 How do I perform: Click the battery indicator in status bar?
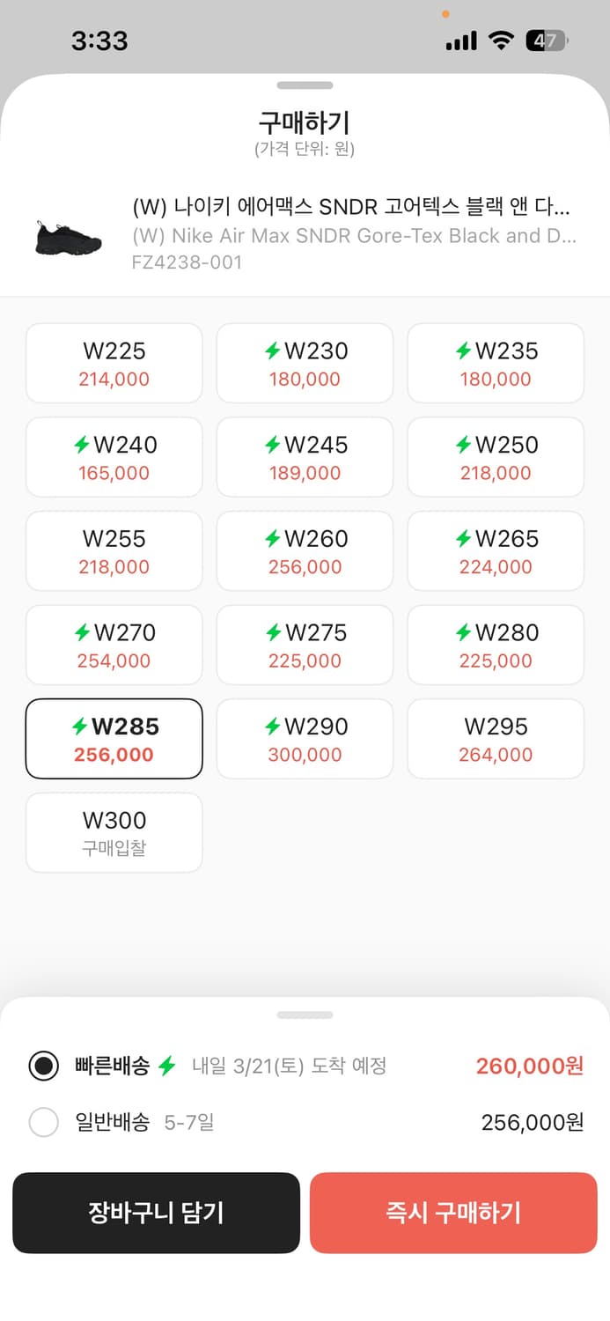point(547,41)
